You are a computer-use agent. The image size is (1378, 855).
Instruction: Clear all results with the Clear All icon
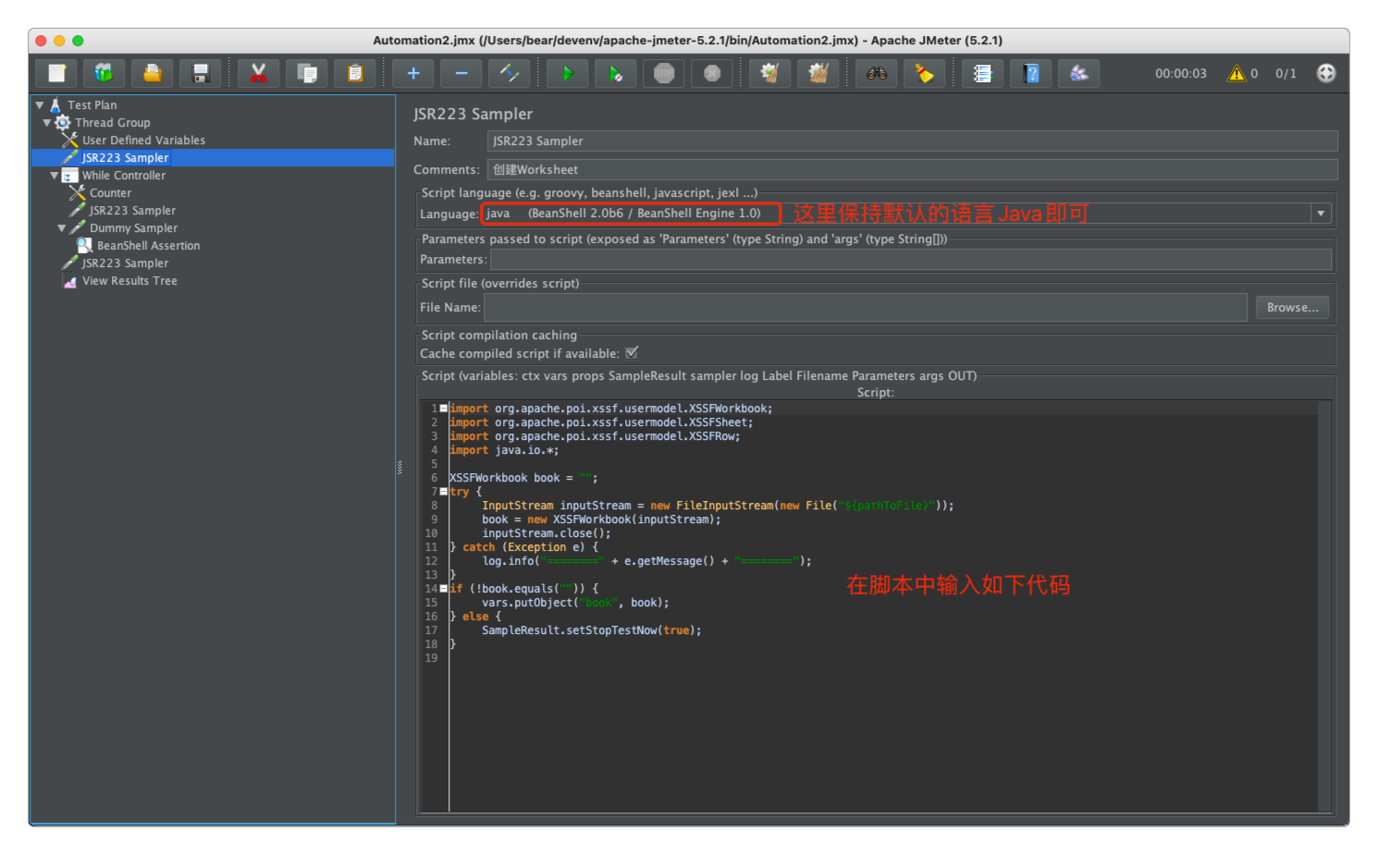click(x=818, y=73)
